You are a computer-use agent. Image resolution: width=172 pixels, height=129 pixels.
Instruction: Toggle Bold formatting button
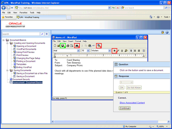coord(114,51)
